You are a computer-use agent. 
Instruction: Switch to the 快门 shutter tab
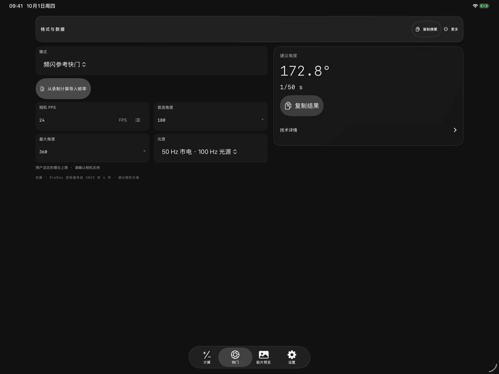235,357
